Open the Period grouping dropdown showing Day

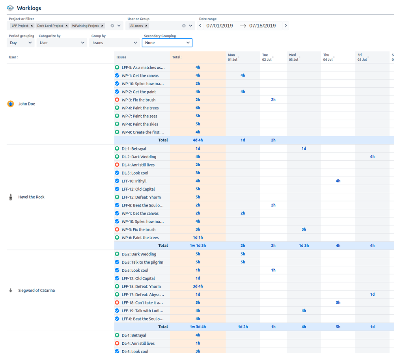21,43
